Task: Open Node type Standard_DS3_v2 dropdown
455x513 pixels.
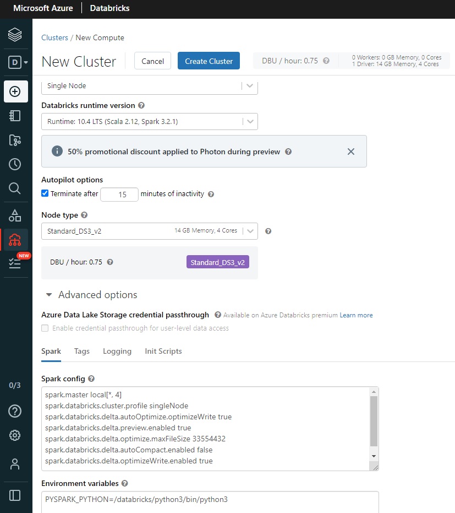Action: pos(149,231)
